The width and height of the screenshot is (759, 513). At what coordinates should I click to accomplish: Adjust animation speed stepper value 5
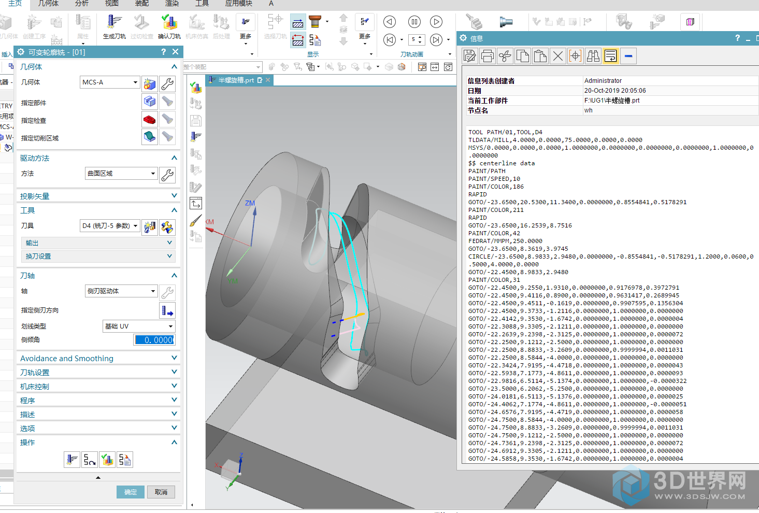pyautogui.click(x=417, y=39)
